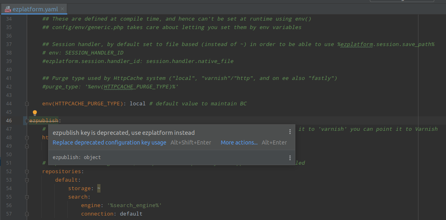Image resolution: width=446 pixels, height=220 pixels.
Task: Open the kebab menu beside 'ezpublish: object'
Action: (x=290, y=157)
